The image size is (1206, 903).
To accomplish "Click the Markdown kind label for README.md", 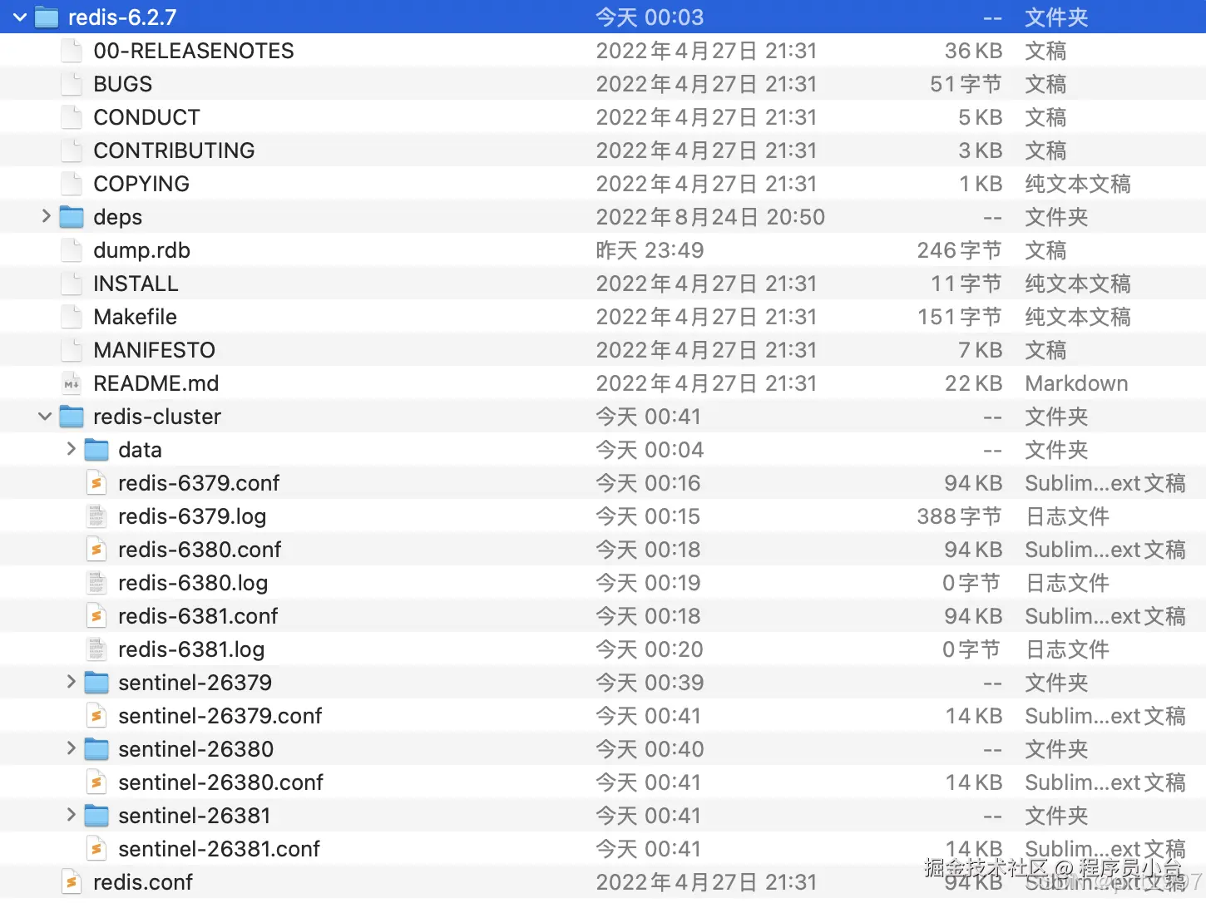I will tap(1077, 383).
